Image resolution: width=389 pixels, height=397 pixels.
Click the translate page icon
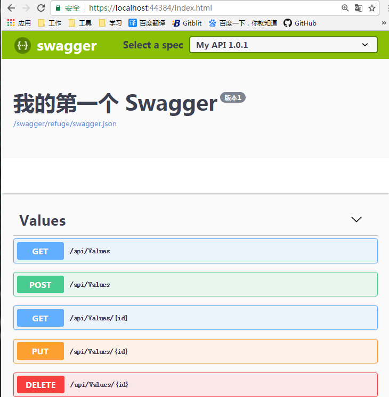coord(358,8)
